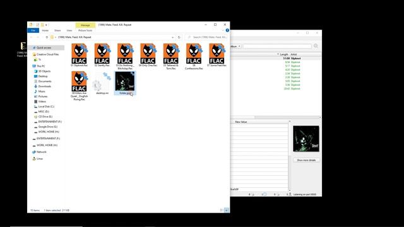Open 3D Objects in the sidebar
This screenshot has height=227, width=404.
click(42, 71)
